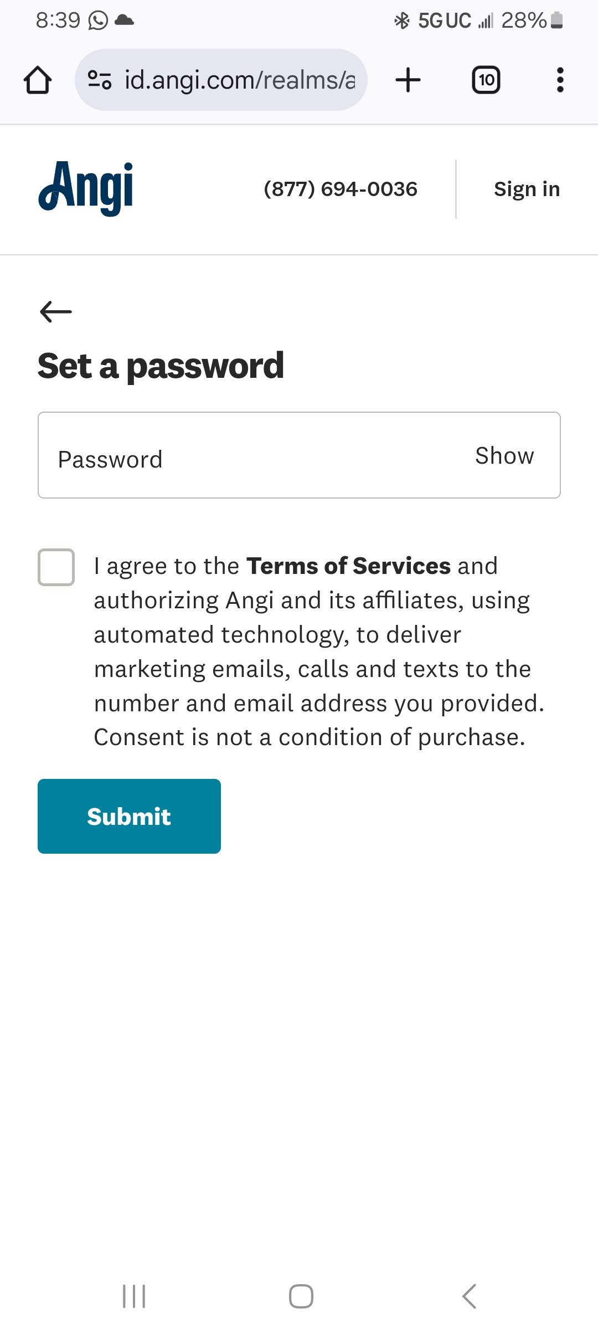Open site settings icon in address bar
598x1334 pixels.
click(x=100, y=80)
